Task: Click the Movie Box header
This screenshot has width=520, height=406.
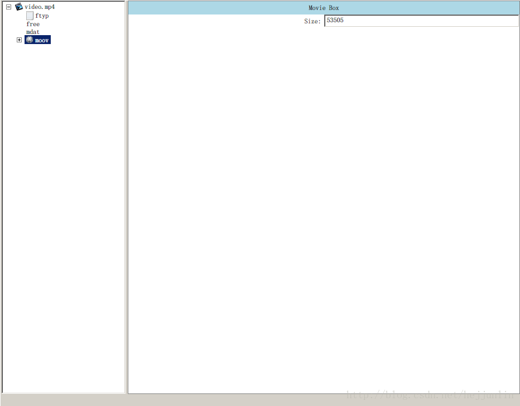Action: 324,8
